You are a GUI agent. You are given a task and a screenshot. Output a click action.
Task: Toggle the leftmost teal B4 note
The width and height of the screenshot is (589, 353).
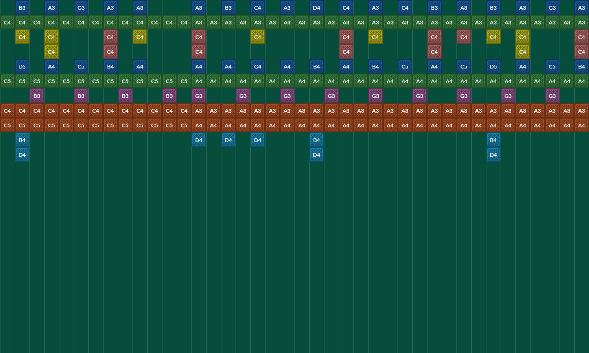(22, 140)
